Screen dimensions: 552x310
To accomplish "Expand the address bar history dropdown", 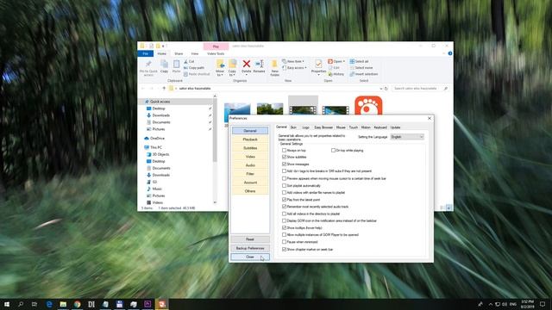I will [x=381, y=89].
